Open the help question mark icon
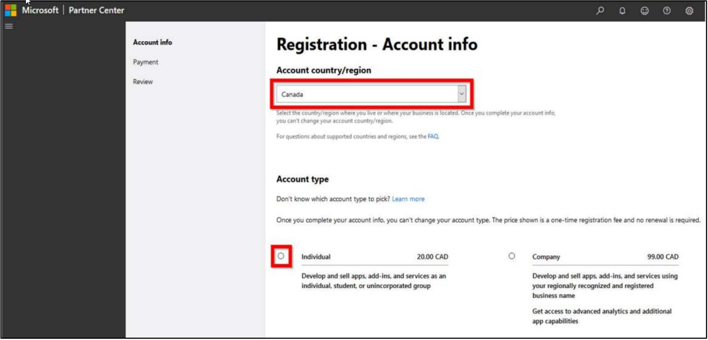The image size is (708, 340). 666,11
